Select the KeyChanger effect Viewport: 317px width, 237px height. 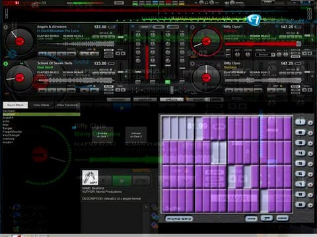(11, 136)
